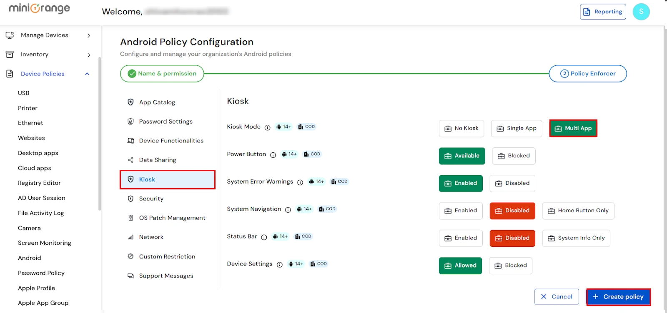This screenshot has width=667, height=313.
Task: Click the System Navigation info icon
Action: (x=288, y=210)
